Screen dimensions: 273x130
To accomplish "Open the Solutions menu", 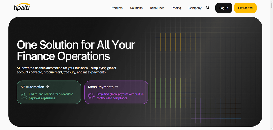I will pos(136,8).
